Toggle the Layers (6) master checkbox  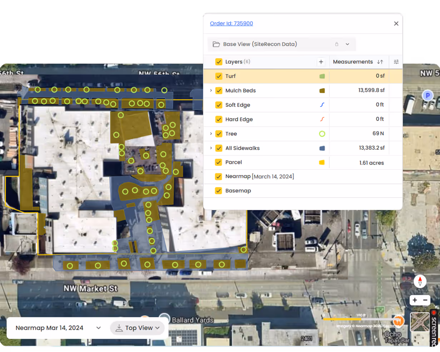pyautogui.click(x=219, y=62)
